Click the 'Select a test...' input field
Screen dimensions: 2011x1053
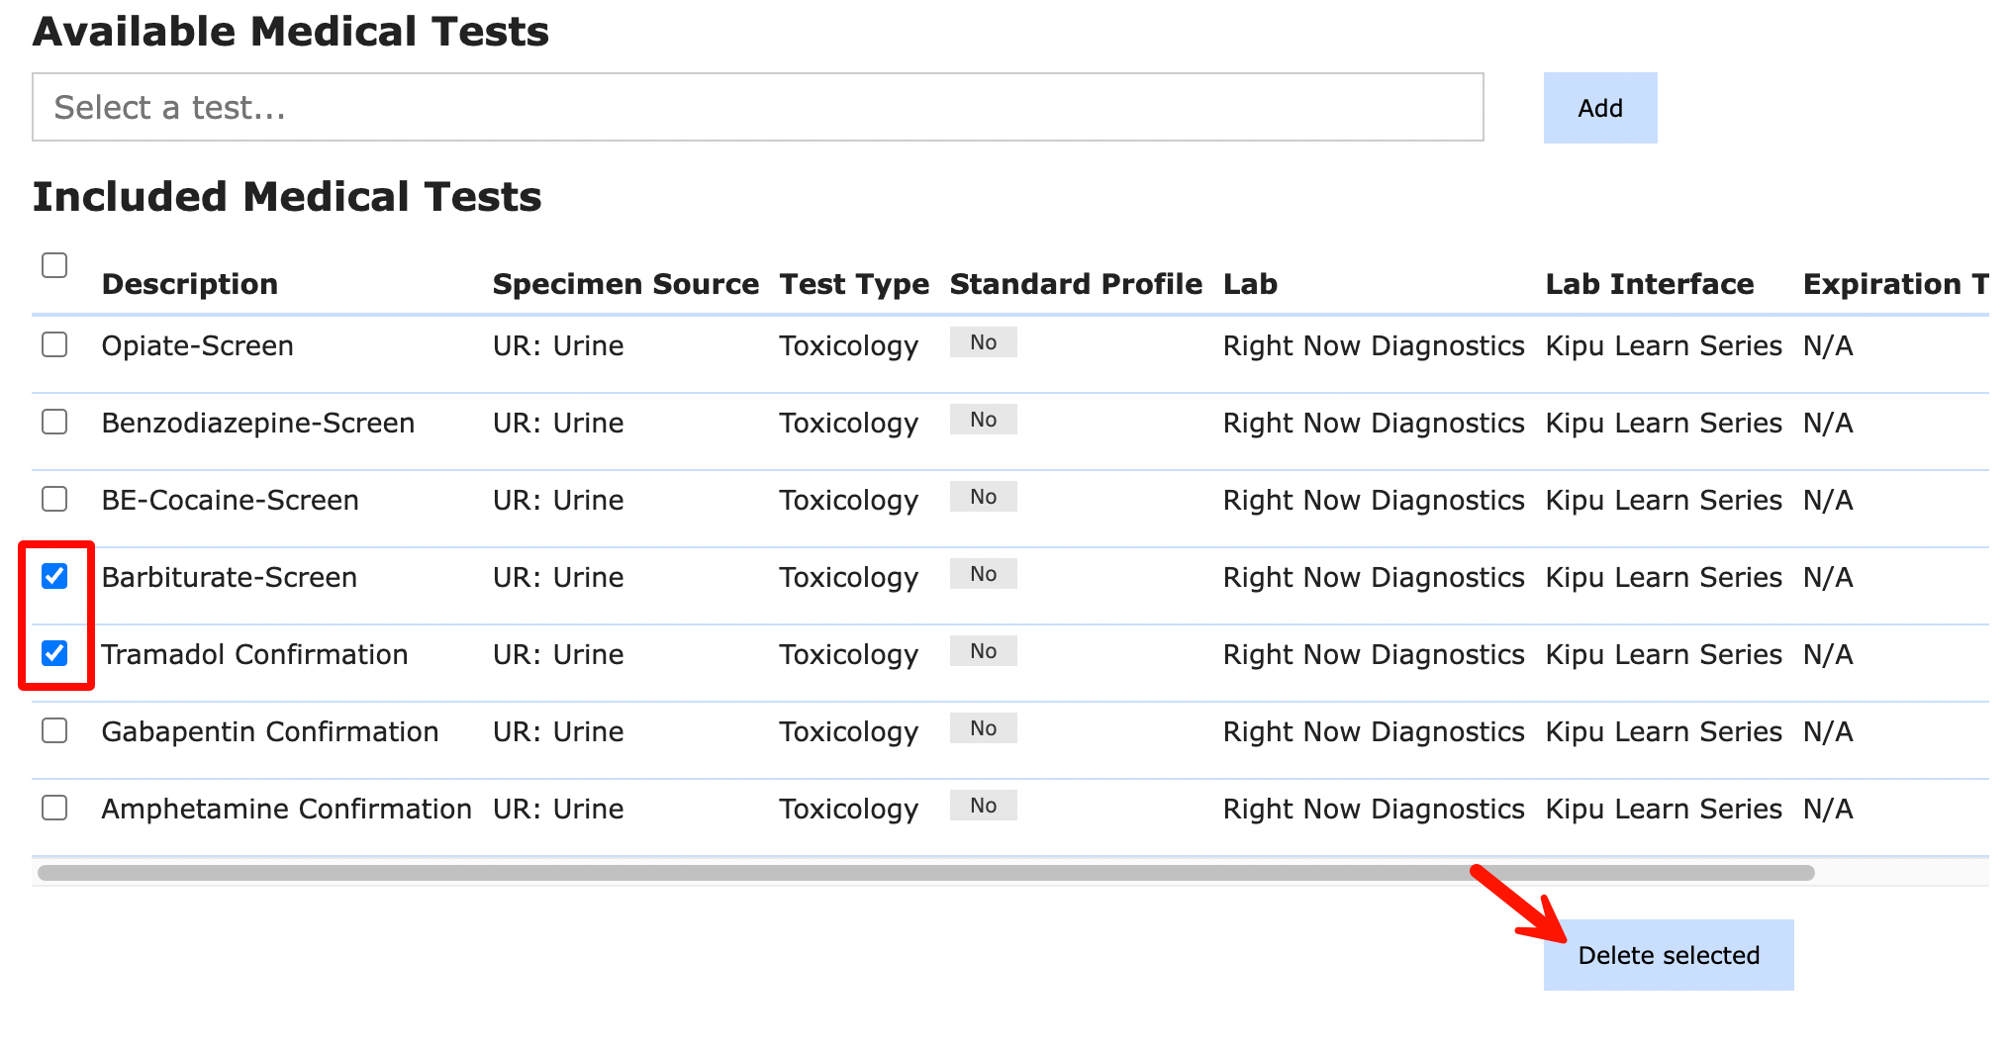pyautogui.click(x=757, y=107)
